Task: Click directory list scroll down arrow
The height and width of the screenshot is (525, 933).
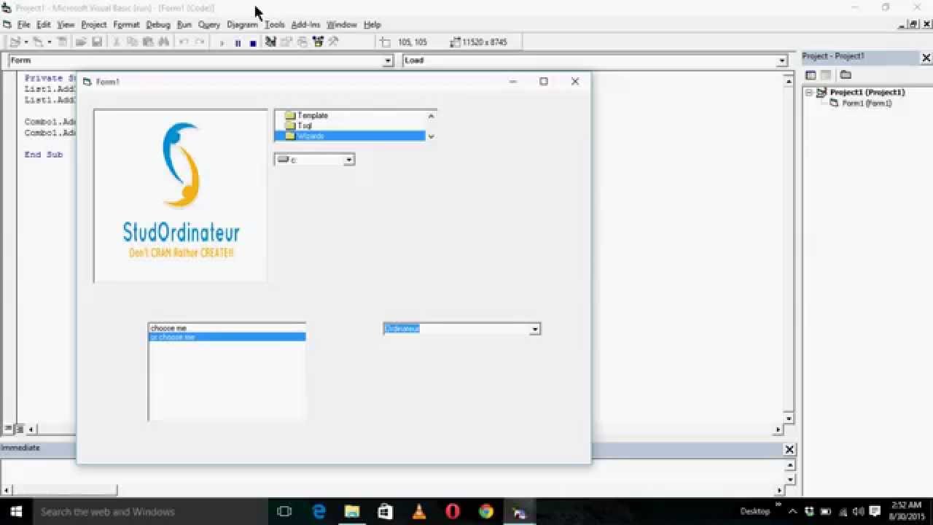Action: tap(431, 136)
